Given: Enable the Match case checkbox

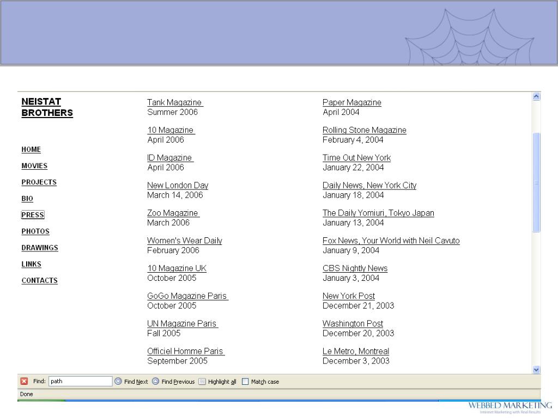Looking at the screenshot, I should coord(245,382).
